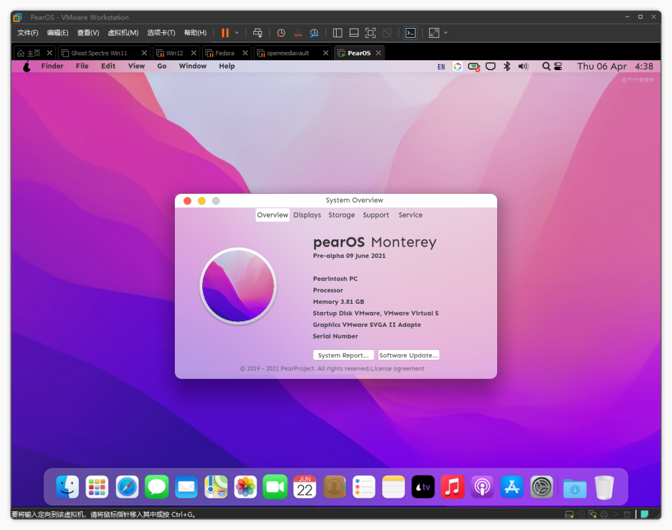Click the Bluetooth icon in the menu bar
The image size is (672, 530).
[x=506, y=66]
